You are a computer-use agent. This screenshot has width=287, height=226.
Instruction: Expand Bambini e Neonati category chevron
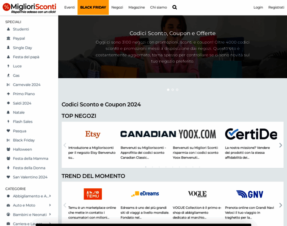(x=50, y=214)
